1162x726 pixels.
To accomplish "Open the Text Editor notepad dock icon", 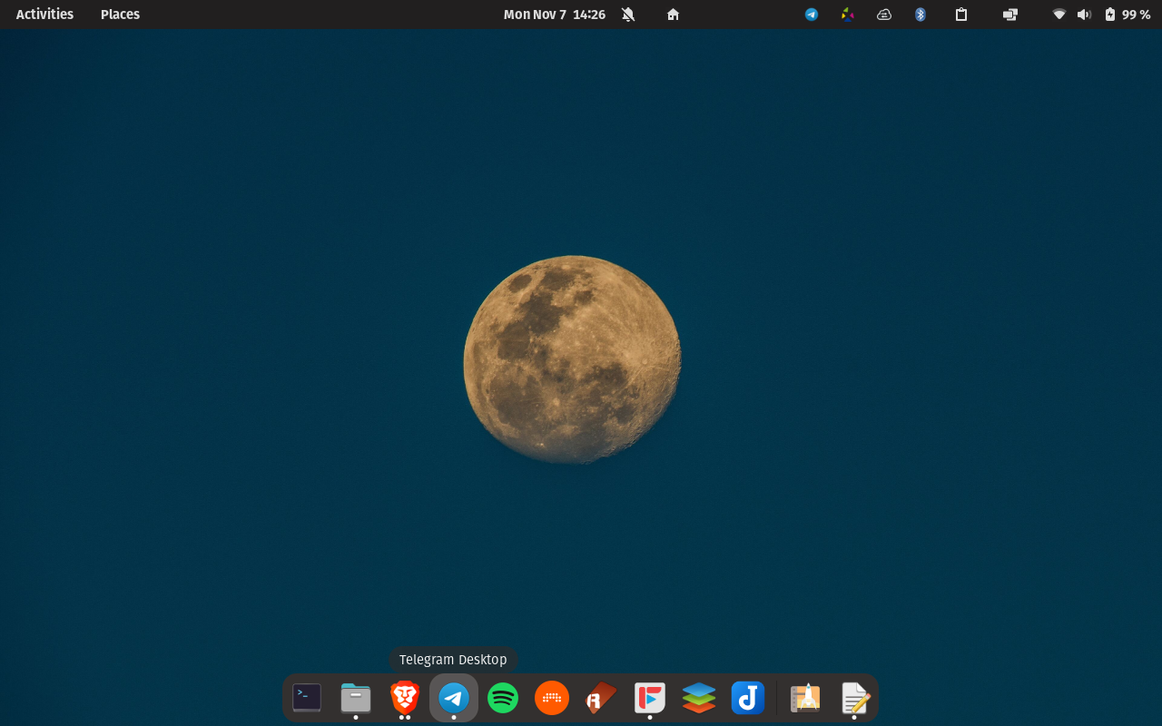I will click(x=854, y=698).
